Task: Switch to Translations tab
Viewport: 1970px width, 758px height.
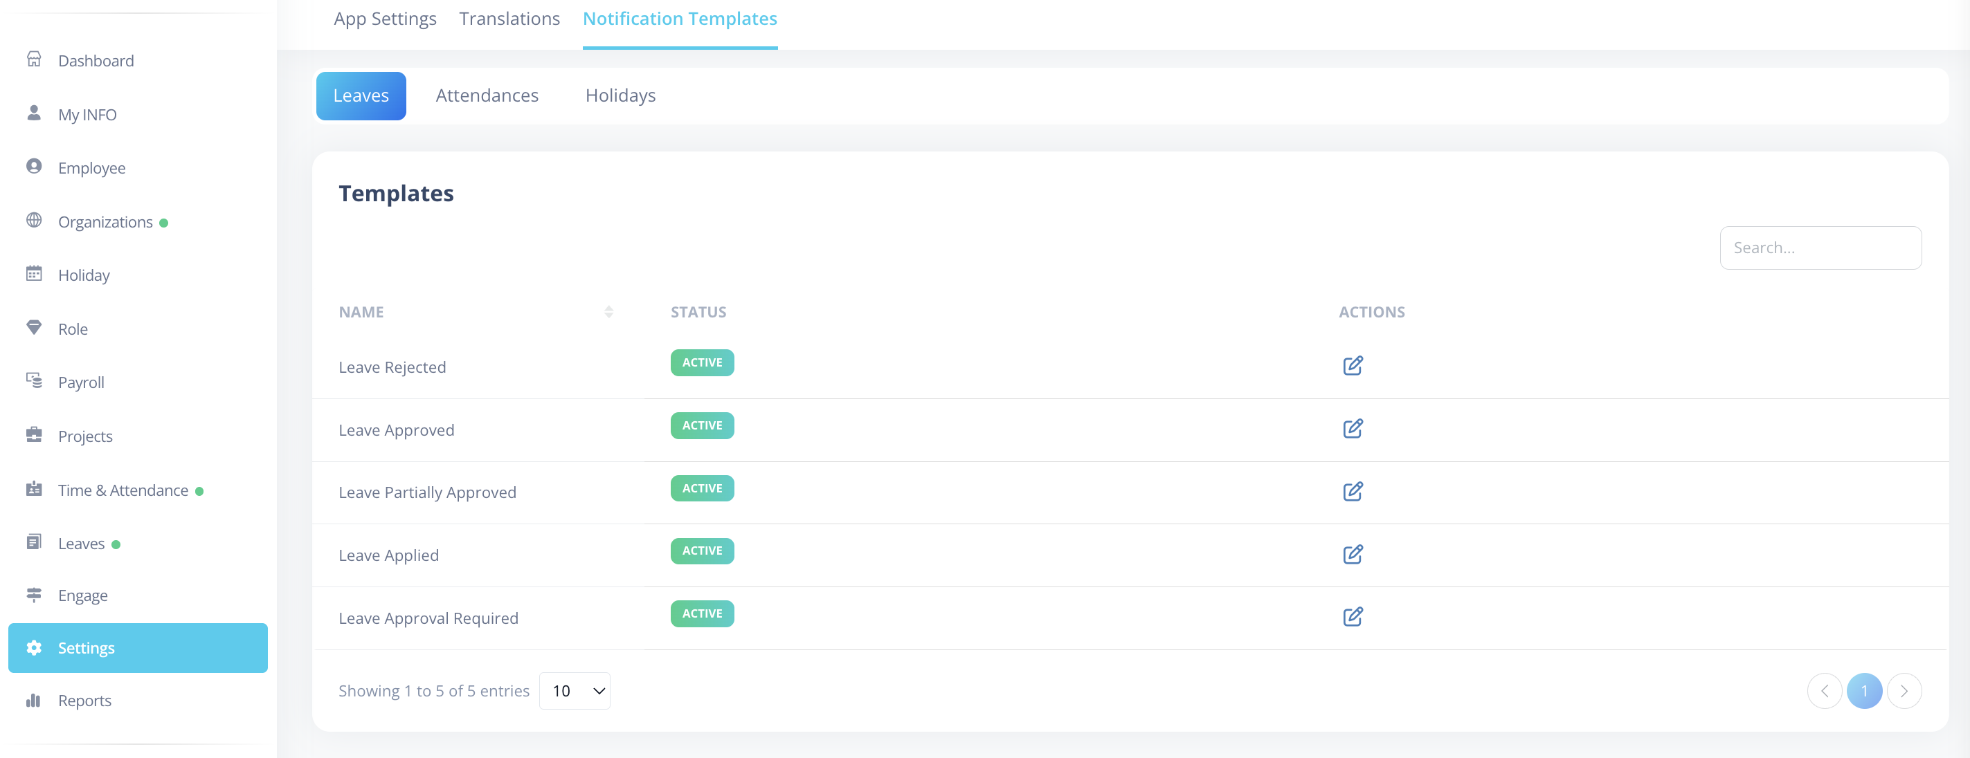Action: (509, 19)
